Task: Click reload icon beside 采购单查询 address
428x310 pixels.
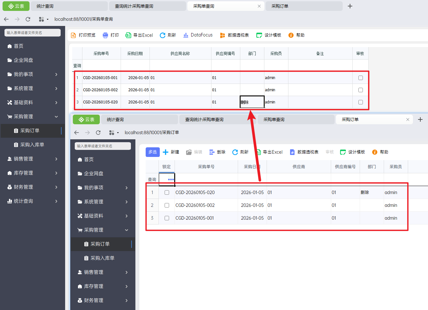Action: (28, 19)
